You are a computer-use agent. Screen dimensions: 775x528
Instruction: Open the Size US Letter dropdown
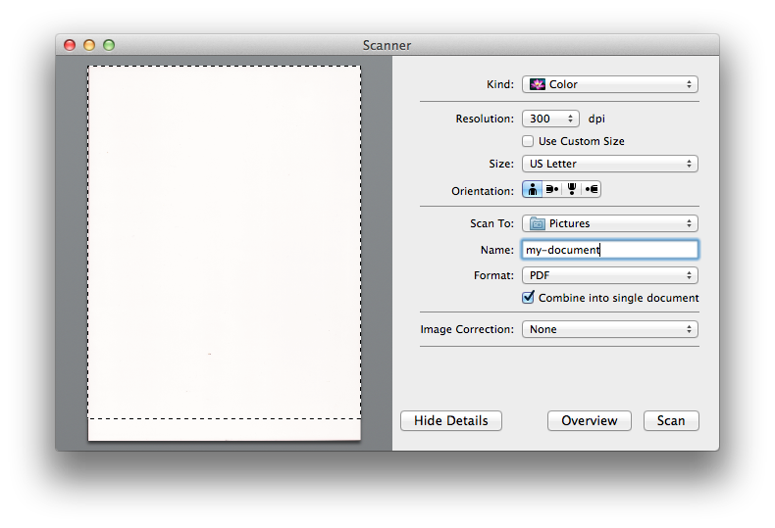click(610, 164)
